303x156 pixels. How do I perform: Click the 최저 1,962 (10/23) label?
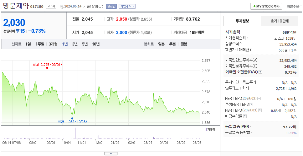tap(72, 122)
